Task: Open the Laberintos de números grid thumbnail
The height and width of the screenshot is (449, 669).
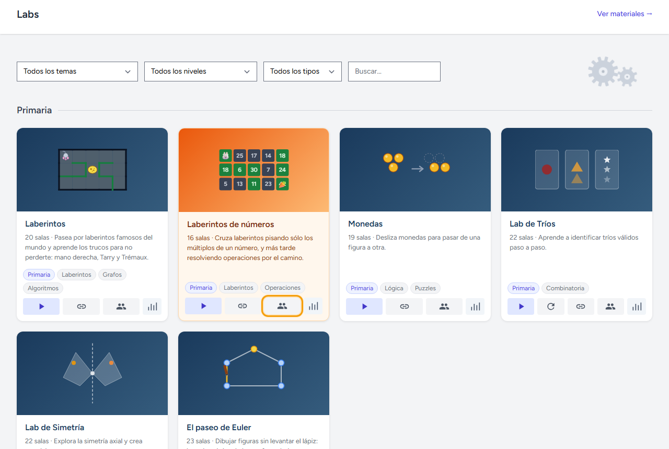Action: [x=254, y=170]
